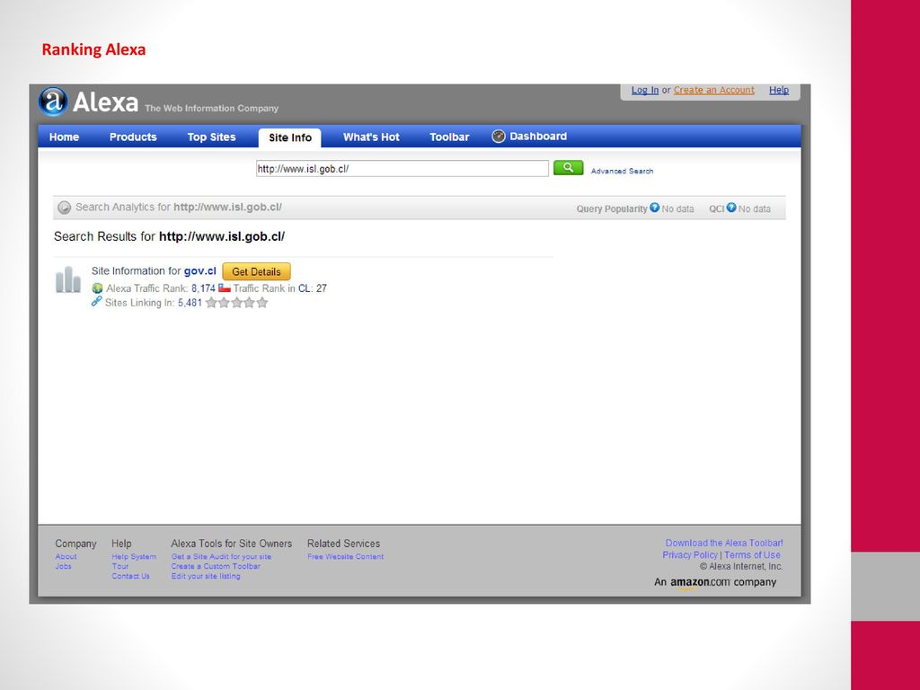Image resolution: width=920 pixels, height=690 pixels.
Task: Click the Log In link
Action: tap(645, 90)
